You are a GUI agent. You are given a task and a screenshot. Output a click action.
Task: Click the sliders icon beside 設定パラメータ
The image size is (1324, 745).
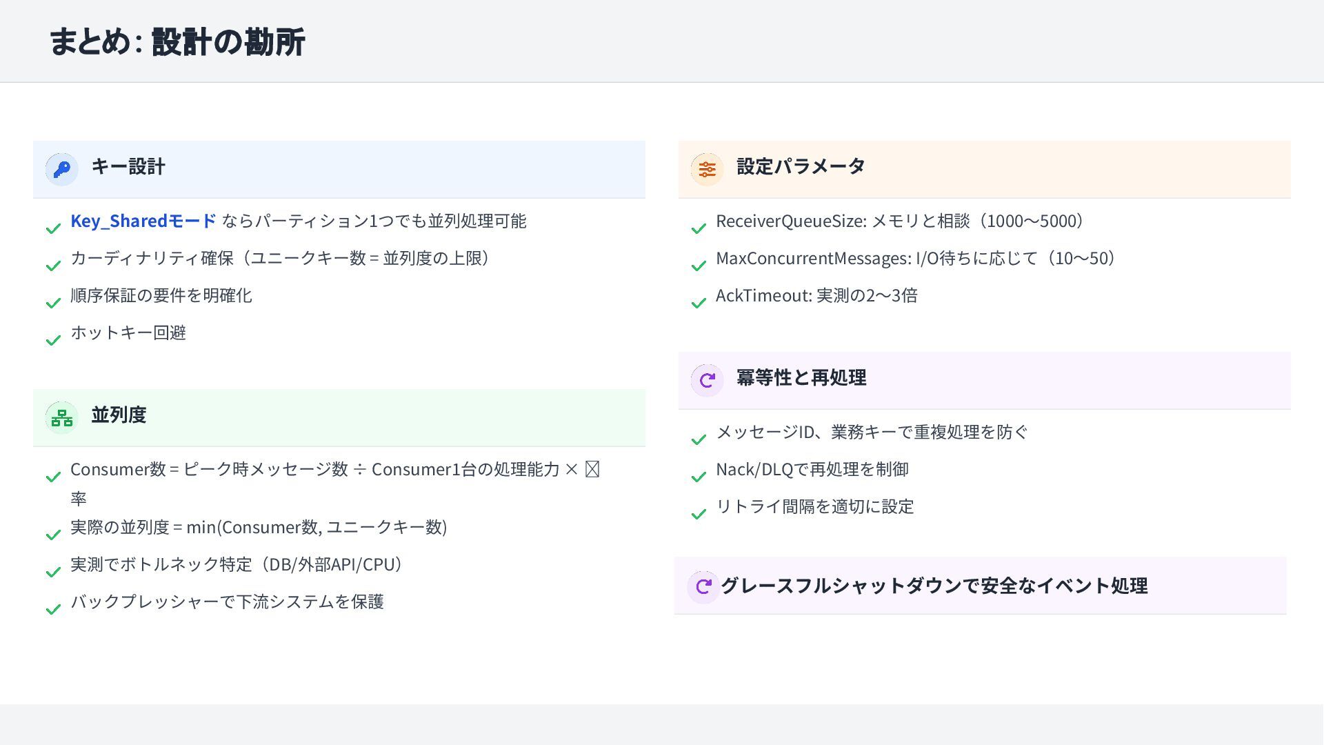(x=707, y=169)
